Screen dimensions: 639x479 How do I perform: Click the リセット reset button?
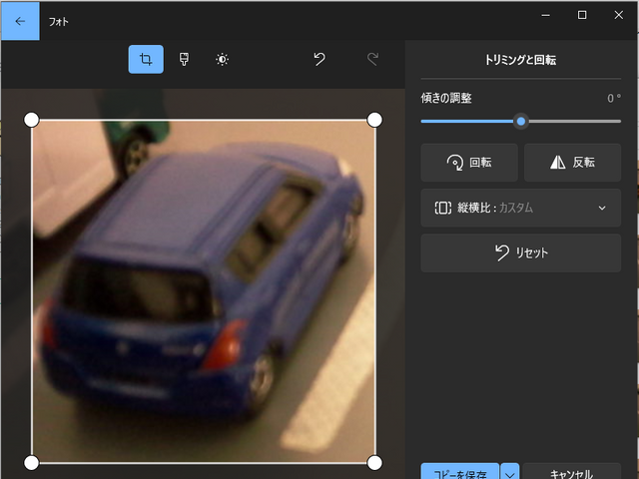pos(520,253)
